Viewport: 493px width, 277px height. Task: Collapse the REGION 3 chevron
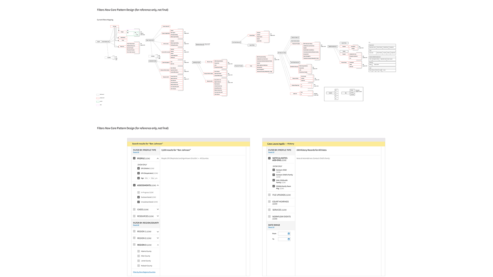point(158,245)
